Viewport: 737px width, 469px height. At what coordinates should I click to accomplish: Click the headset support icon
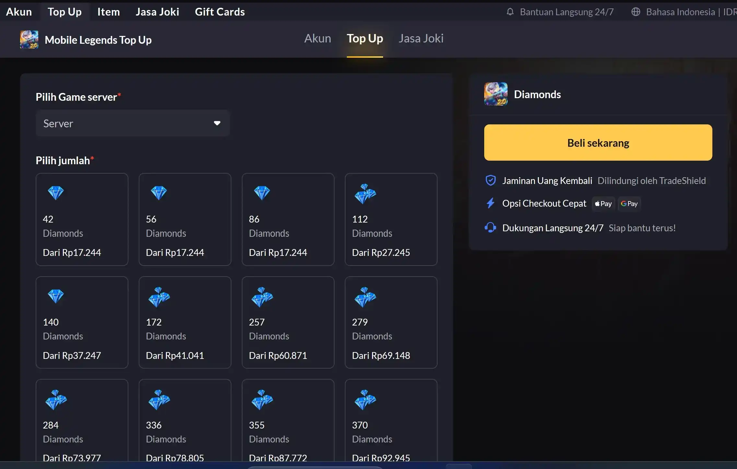[x=490, y=228]
